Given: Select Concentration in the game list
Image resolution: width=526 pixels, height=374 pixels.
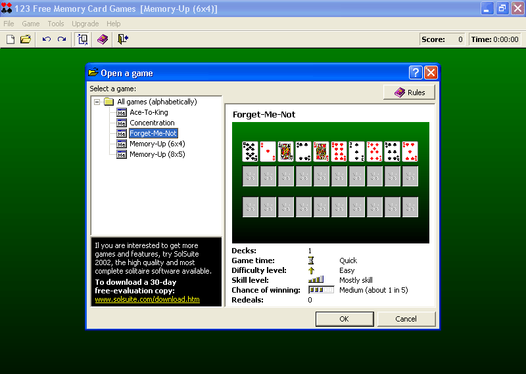Looking at the screenshot, I should pos(152,123).
